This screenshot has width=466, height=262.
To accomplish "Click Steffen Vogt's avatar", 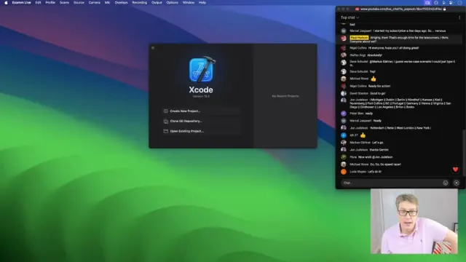I will click(344, 55).
